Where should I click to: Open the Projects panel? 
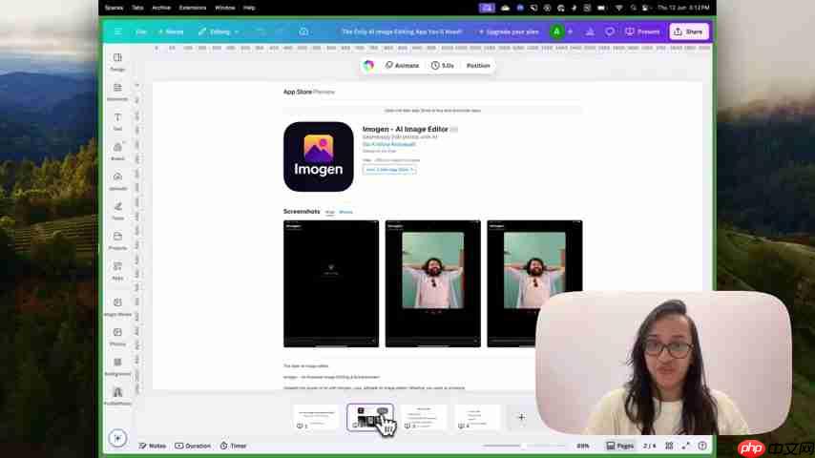point(117,240)
